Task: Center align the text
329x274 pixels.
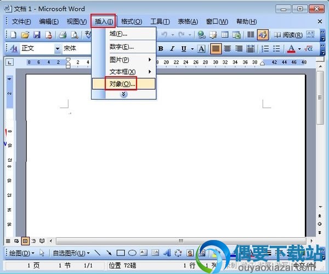Action: pos(228,49)
